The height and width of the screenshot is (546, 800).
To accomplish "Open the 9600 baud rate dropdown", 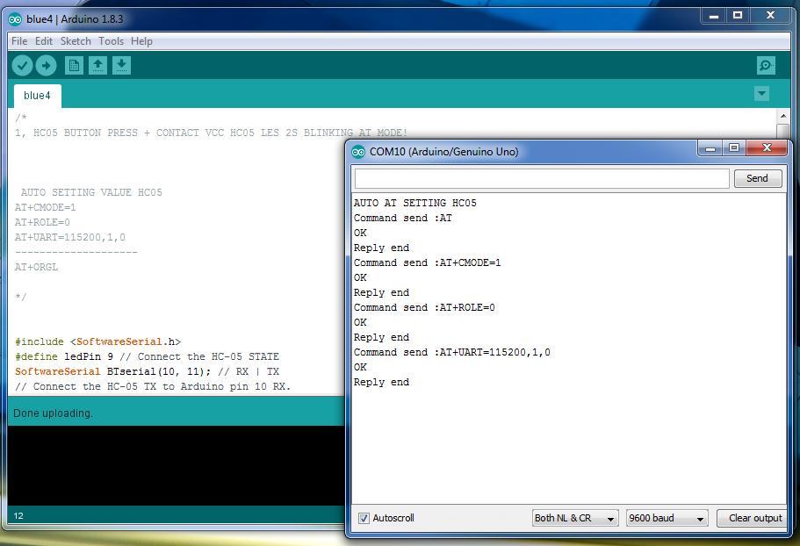I will (667, 518).
